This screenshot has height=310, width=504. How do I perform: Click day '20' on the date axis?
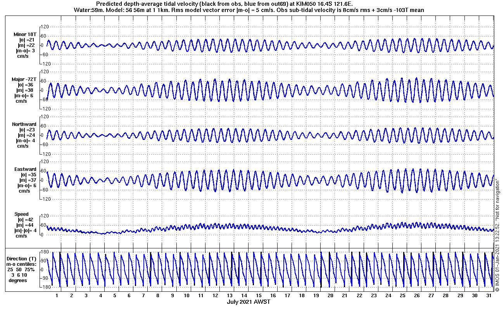click(330, 295)
